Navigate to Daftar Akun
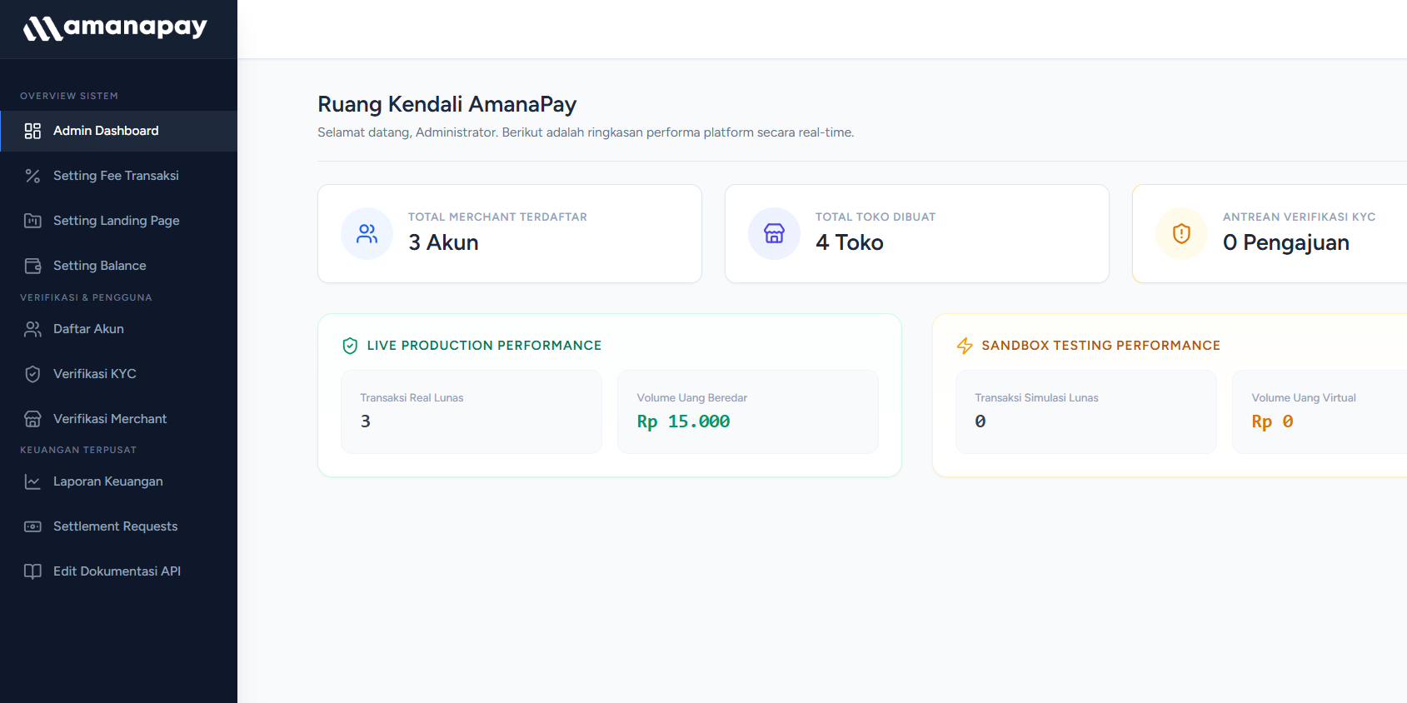This screenshot has width=1407, height=703. [x=118, y=329]
